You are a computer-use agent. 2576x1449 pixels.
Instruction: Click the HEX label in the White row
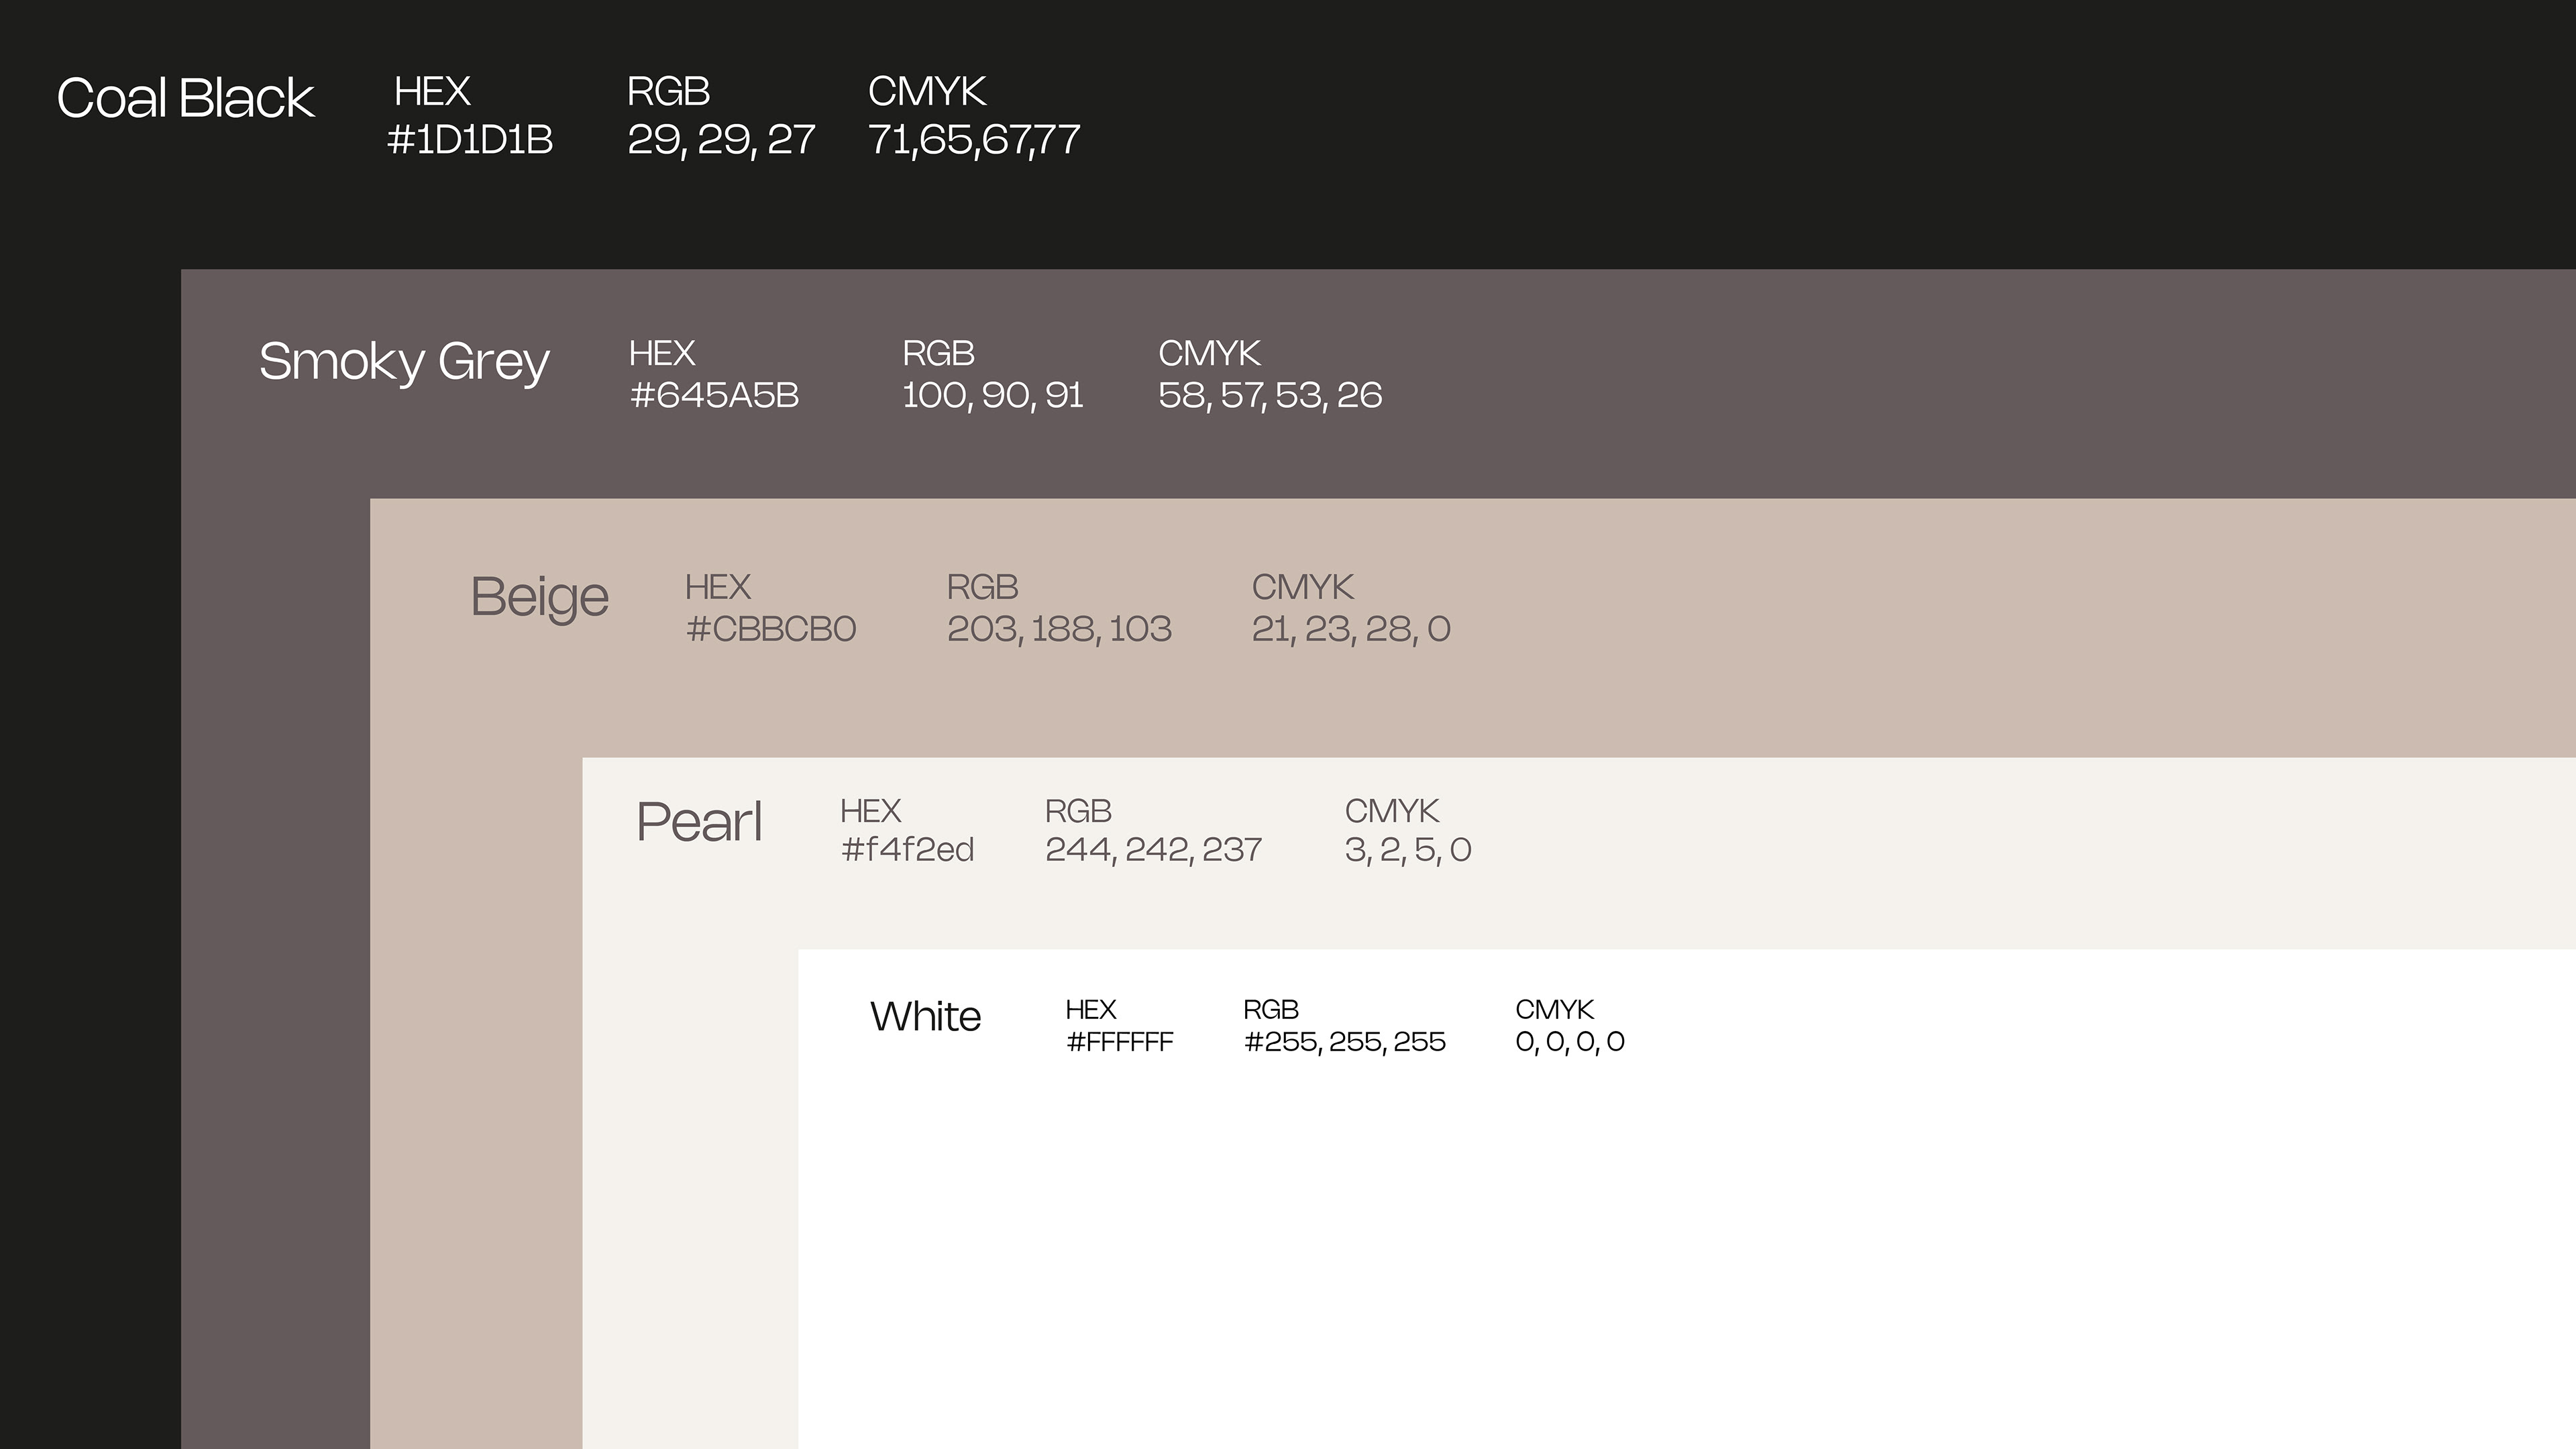(1090, 1010)
